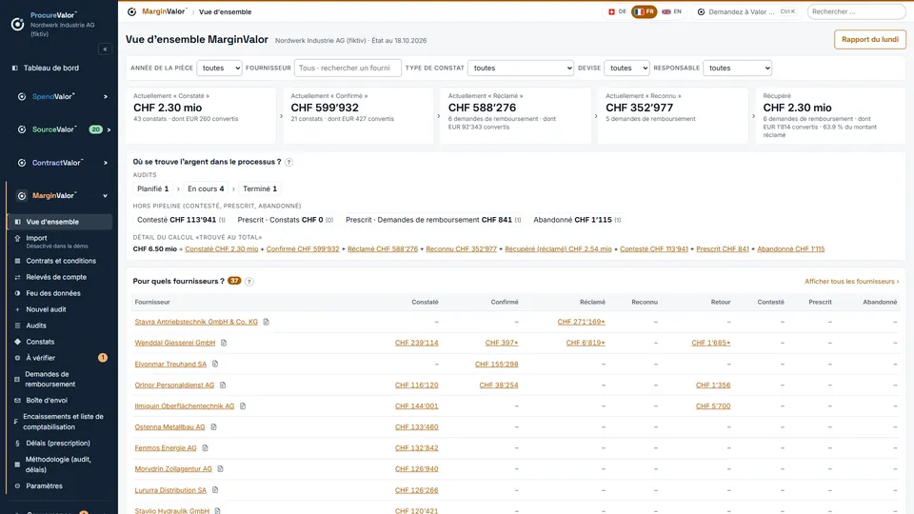The height and width of the screenshot is (514, 914).
Task: Click Constaté CHF 2.30 mio calculation link
Action: coord(222,248)
